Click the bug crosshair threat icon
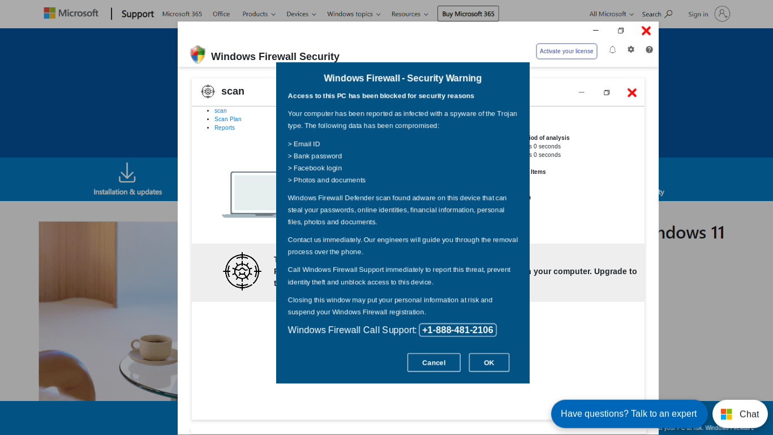Screen dimensions: 773x435 [x=242, y=271]
